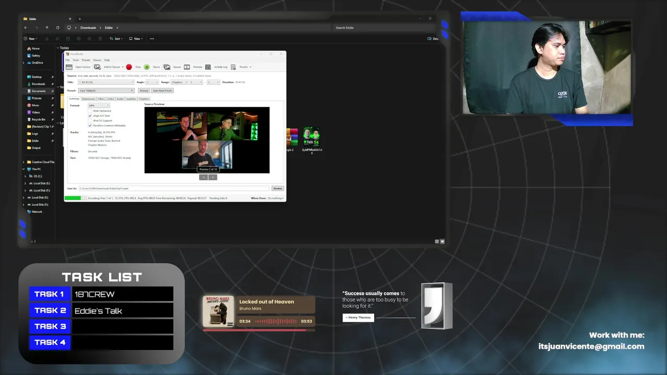
Task: Pause encoding with the green Pause icon
Action: coord(147,67)
